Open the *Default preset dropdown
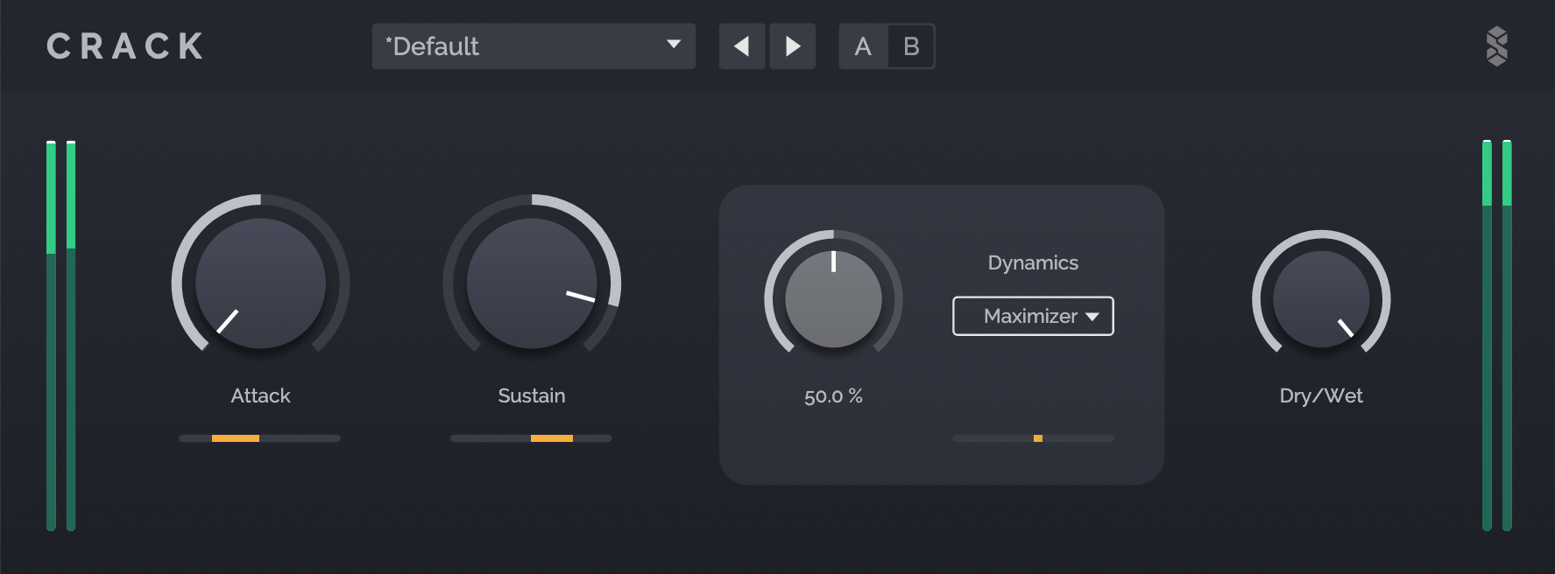The image size is (1555, 574). pyautogui.click(x=534, y=46)
